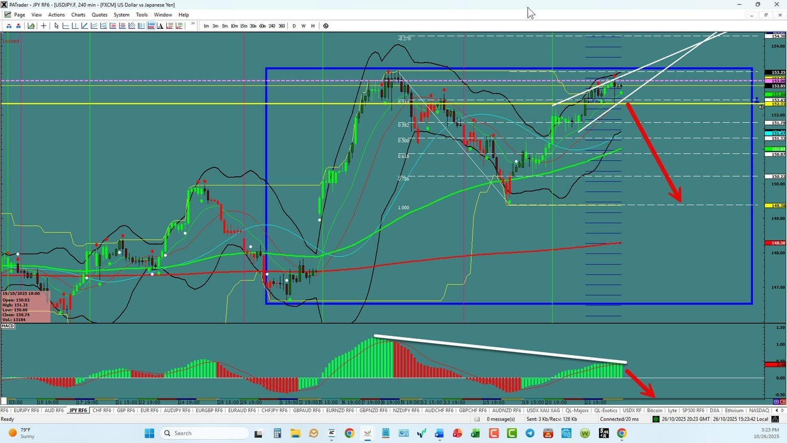Select the diagonal trend line drawing tool
This screenshot has width=787, height=443.
[x=84, y=26]
